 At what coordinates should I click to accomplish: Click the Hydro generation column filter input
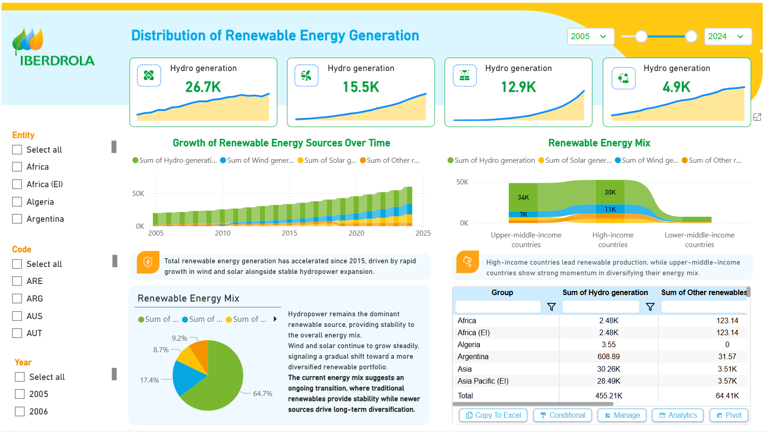point(601,307)
